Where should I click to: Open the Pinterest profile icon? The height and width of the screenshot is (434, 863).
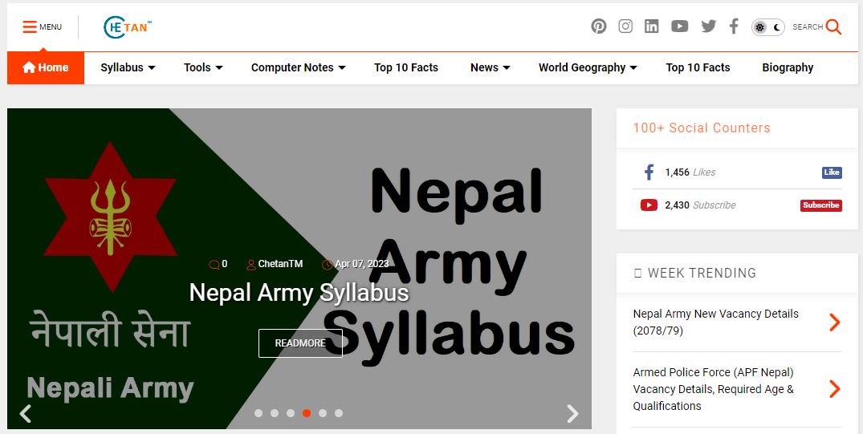(x=599, y=26)
